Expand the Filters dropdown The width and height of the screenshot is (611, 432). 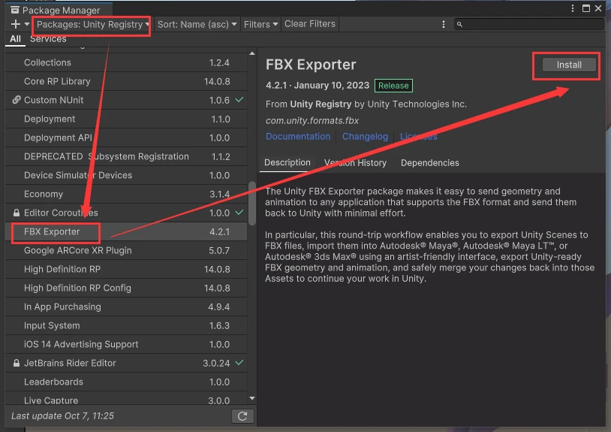click(x=260, y=25)
